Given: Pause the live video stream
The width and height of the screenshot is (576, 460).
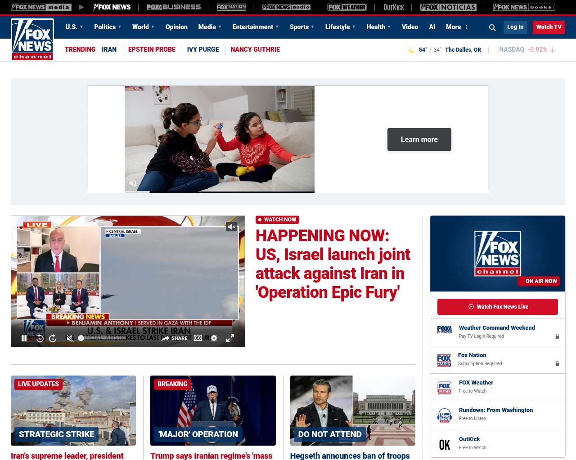Looking at the screenshot, I should (24, 338).
